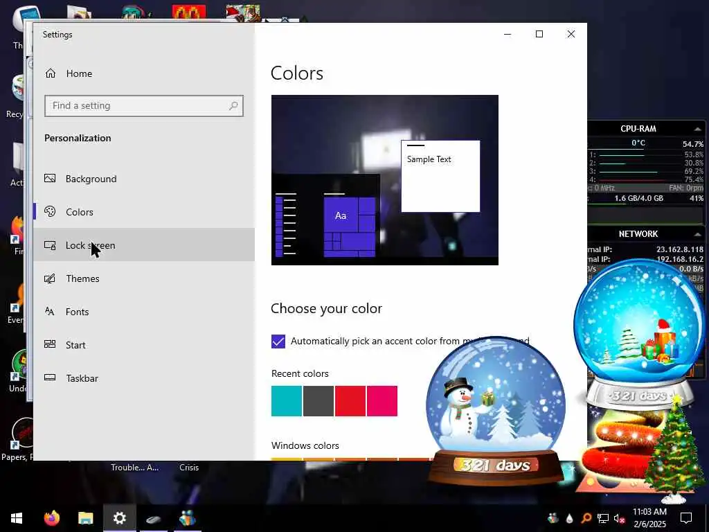Select the Colors page in sidebar
The image size is (709, 532).
point(144,212)
